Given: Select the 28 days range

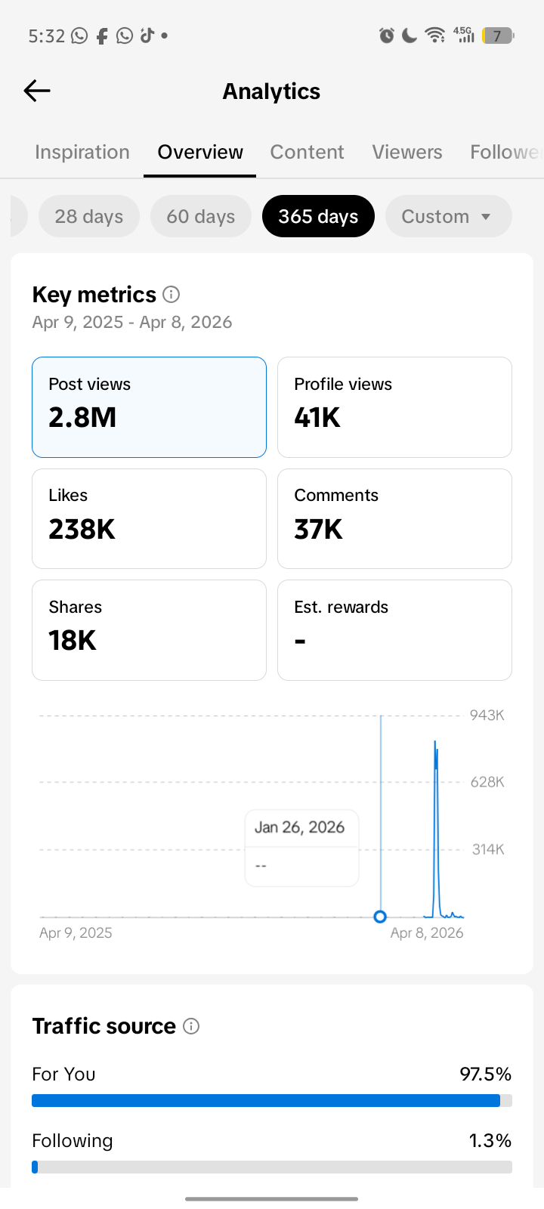Looking at the screenshot, I should [x=89, y=216].
